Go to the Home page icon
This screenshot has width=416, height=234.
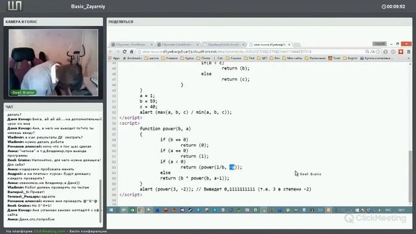(131, 52)
